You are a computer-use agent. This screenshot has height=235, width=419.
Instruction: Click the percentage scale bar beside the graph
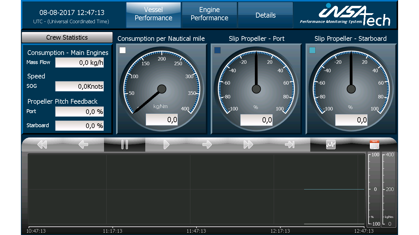374,189
